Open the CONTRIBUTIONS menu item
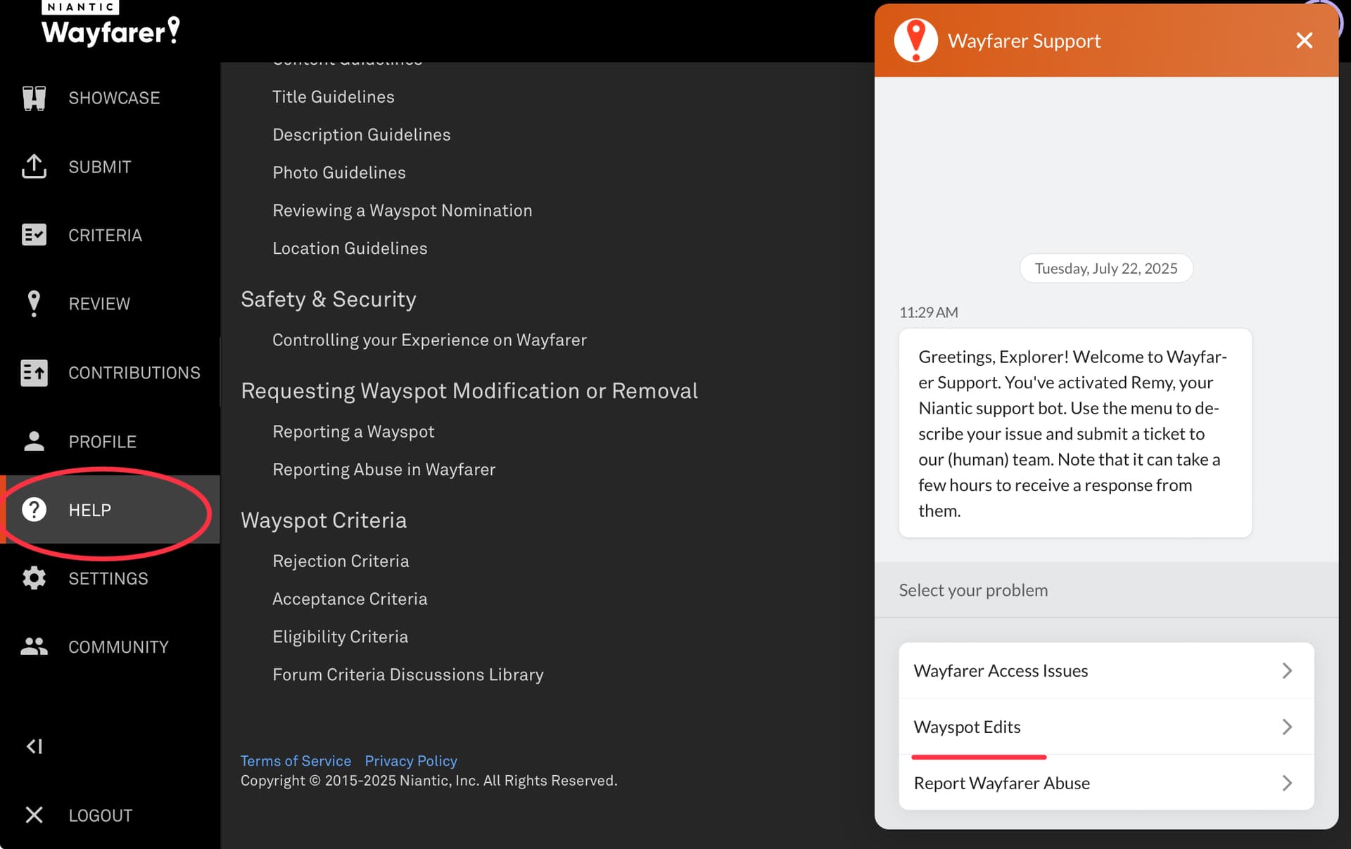 click(110, 372)
